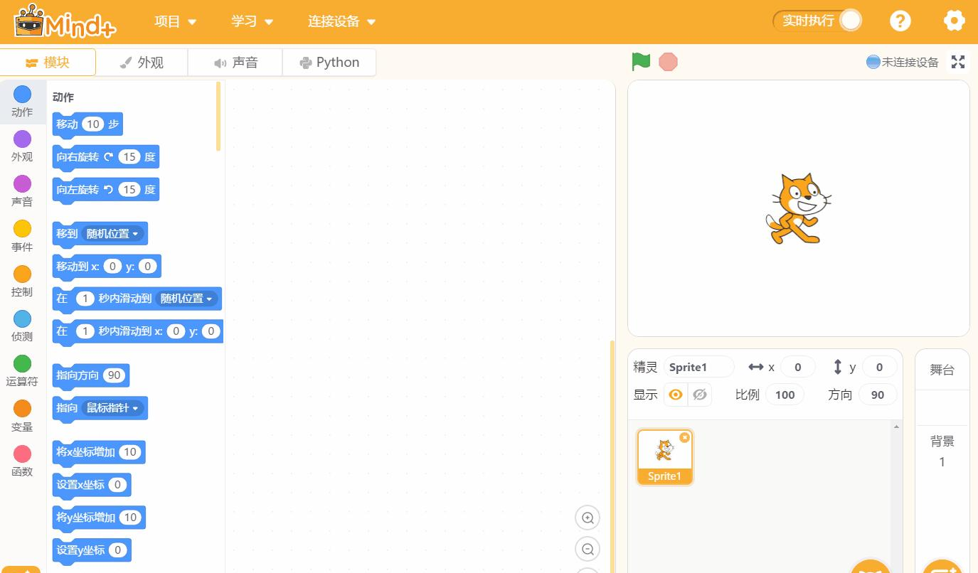Viewport: 978px width, 573px height.
Task: Select the Sprite1 thumbnail
Action: click(664, 456)
